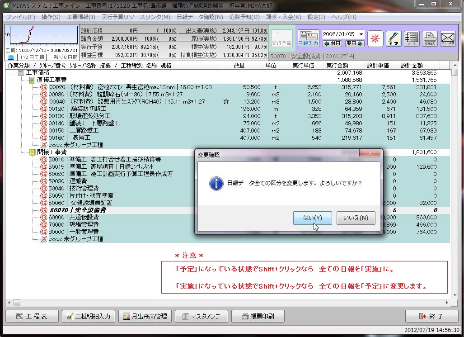Go to next day with 翌日
The height and width of the screenshot is (337, 464).
pyautogui.click(x=355, y=43)
